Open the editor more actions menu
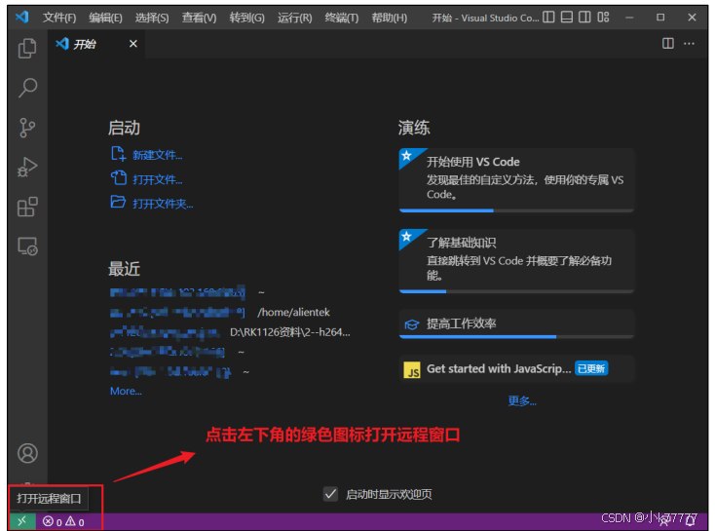Screen dimensions: 715x531 [689, 43]
